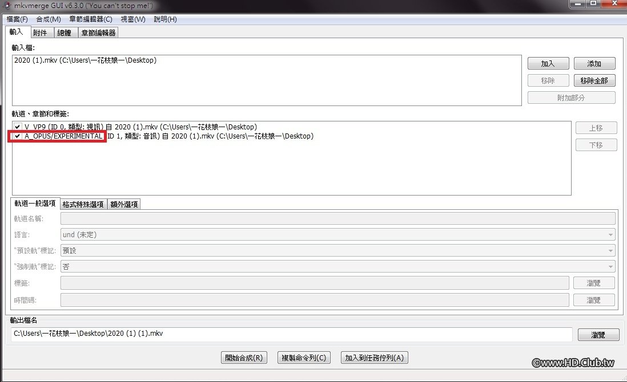This screenshot has width=627, height=382.
Task: Click the 瀏覽 button for output filename
Action: click(598, 335)
